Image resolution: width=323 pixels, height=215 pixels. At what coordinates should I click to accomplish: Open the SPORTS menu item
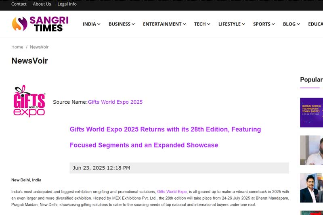click(x=262, y=24)
